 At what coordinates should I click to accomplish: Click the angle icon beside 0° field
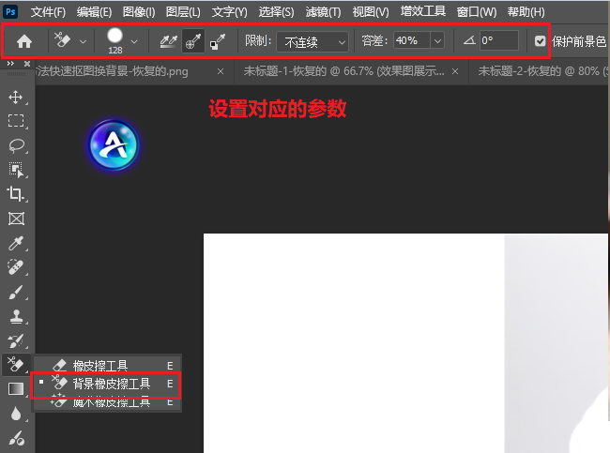(x=469, y=40)
